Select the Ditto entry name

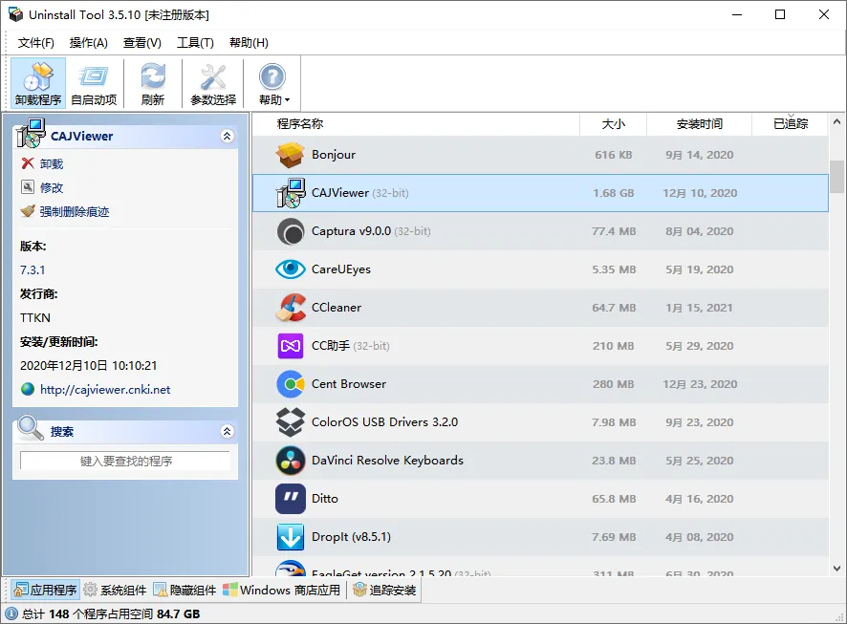[x=325, y=499]
